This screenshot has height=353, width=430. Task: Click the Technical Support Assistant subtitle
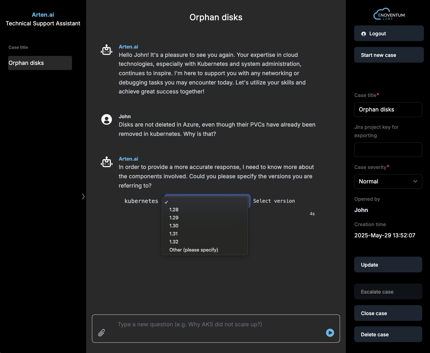coord(43,23)
